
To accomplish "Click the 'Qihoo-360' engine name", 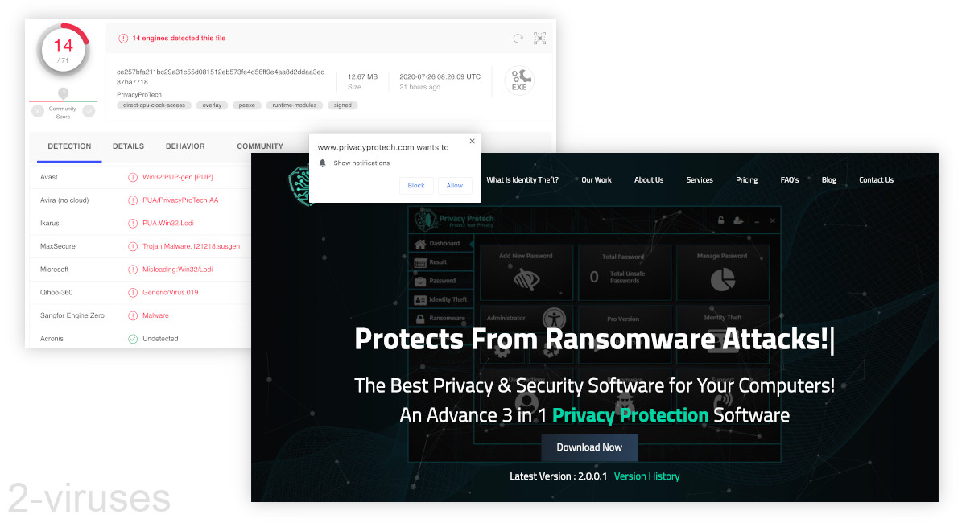I will coord(55,293).
